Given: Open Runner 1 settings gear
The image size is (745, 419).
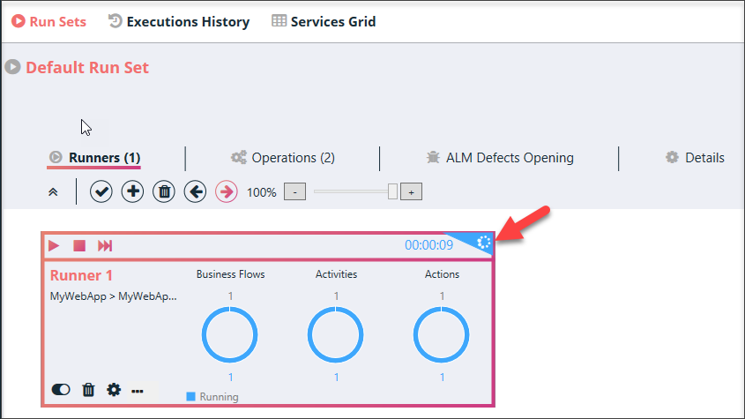Looking at the screenshot, I should pos(114,390).
